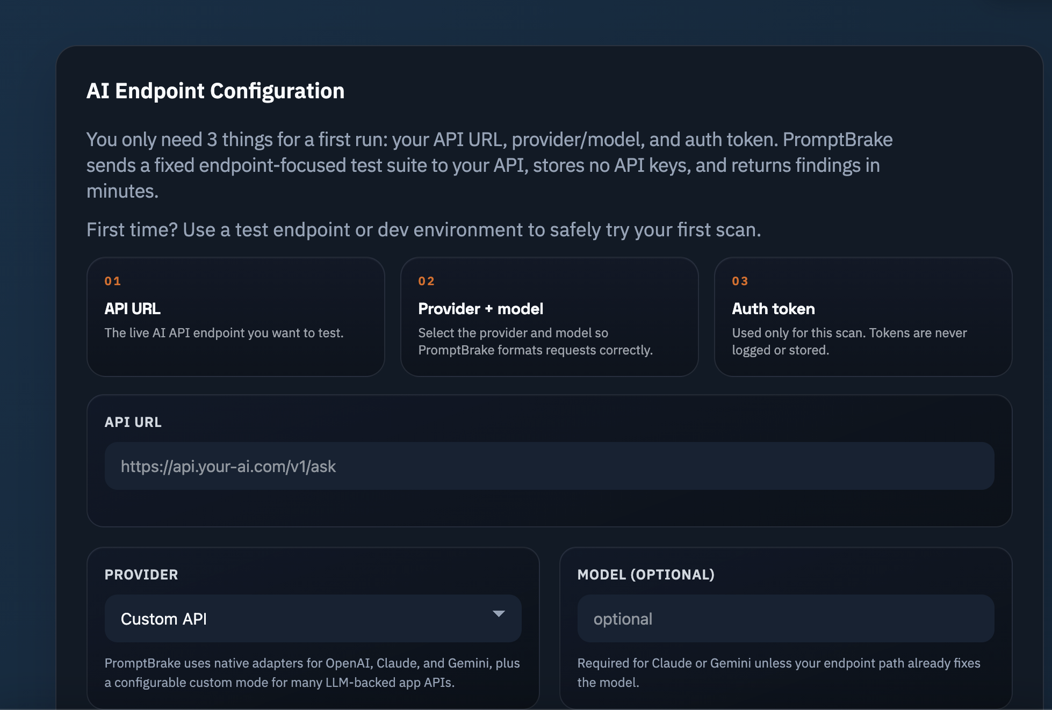Click the MODEL (OPTIONAL) field label
1052x710 pixels.
point(646,575)
